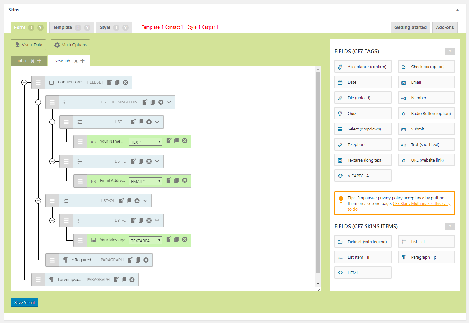469x323 pixels.
Task: Remove the Lorem ipsum paragraph item
Action: (132, 280)
